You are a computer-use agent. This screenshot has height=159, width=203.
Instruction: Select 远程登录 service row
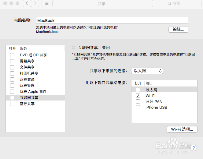point(35,79)
